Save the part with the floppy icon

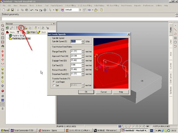pyautogui.click(x=12, y=10)
